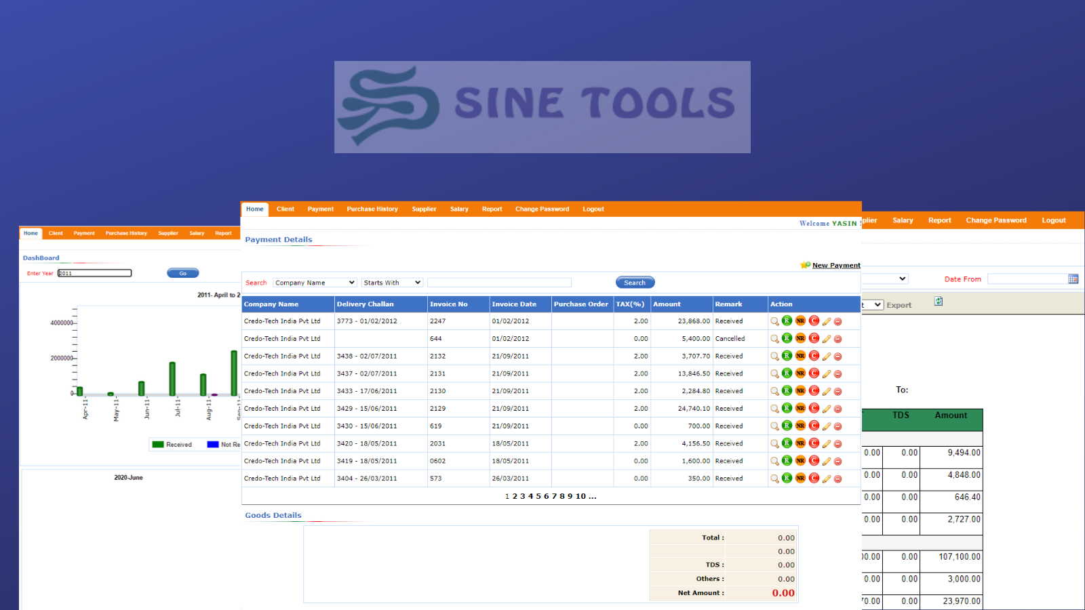Edit invoice 2031 using the pencil icon
This screenshot has width=1085, height=610.
pyautogui.click(x=827, y=444)
